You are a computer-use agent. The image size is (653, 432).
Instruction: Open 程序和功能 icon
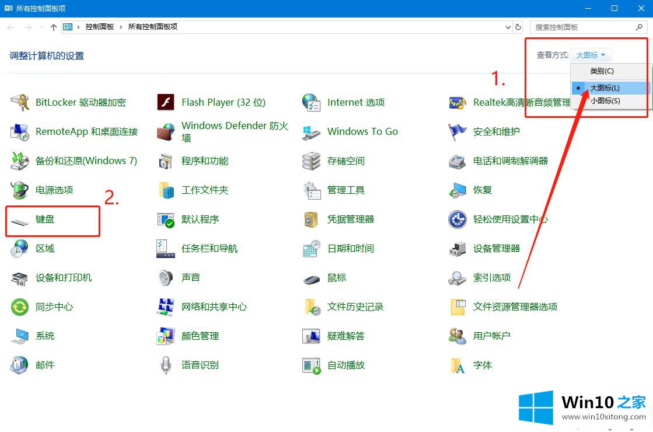[x=165, y=161]
